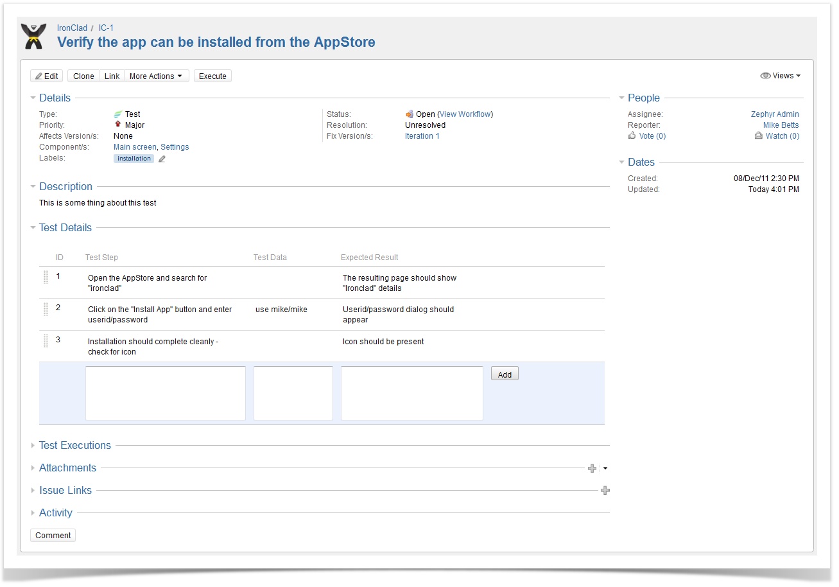
Task: Click the drag handle for test step 3
Action: (46, 341)
